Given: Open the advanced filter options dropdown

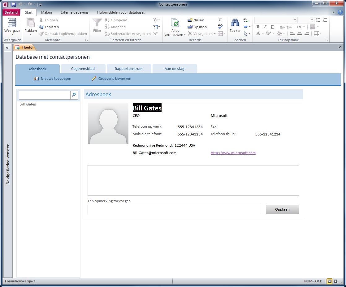Looking at the screenshot, I should coord(157,27).
